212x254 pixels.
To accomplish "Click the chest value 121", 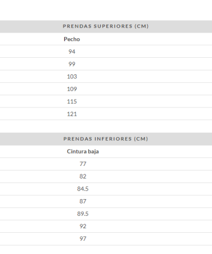I will tap(72, 114).
